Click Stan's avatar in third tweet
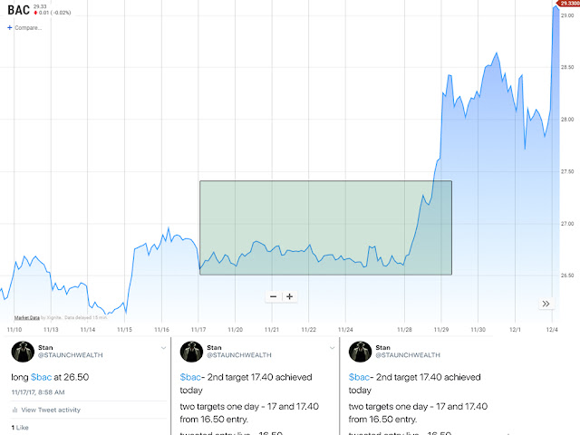Screen dimensions: 580x435 pyautogui.click(x=360, y=351)
